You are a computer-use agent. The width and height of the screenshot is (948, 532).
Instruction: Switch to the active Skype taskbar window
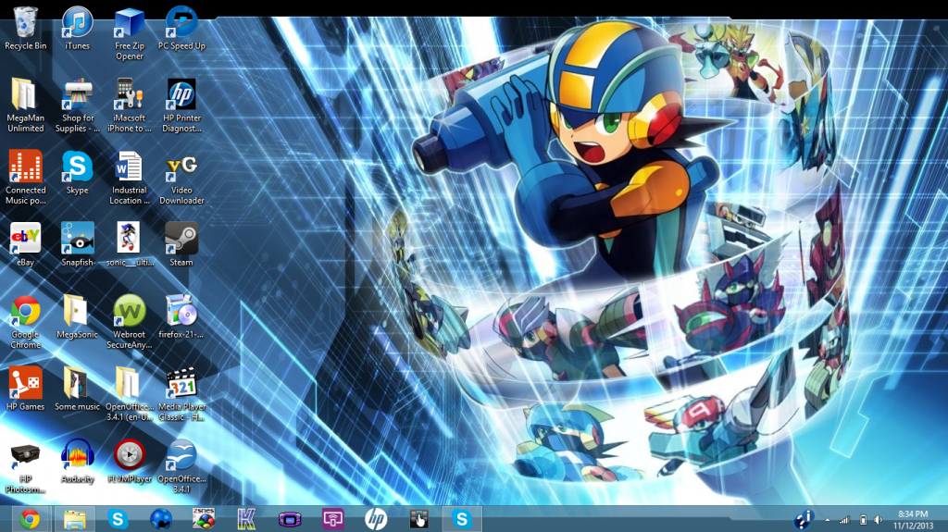tap(462, 519)
